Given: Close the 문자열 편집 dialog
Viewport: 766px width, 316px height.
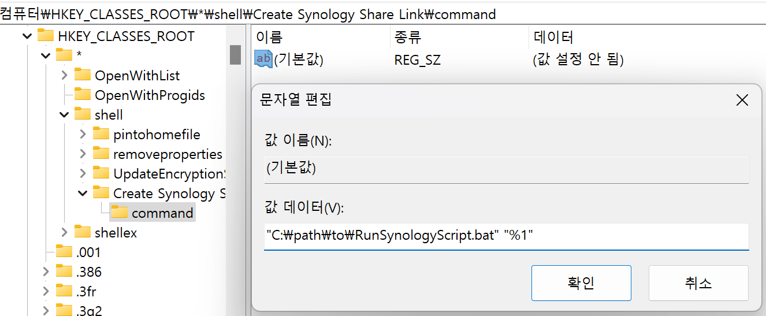Looking at the screenshot, I should click(x=742, y=100).
